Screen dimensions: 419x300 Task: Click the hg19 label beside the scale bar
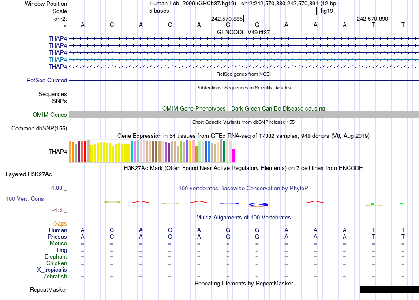[x=326, y=11]
